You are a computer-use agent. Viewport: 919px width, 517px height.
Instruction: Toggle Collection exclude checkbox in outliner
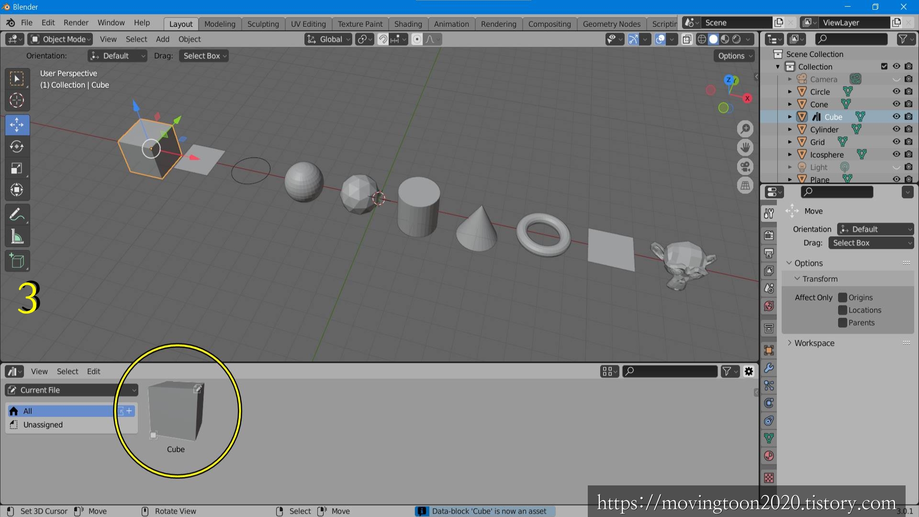(x=884, y=67)
